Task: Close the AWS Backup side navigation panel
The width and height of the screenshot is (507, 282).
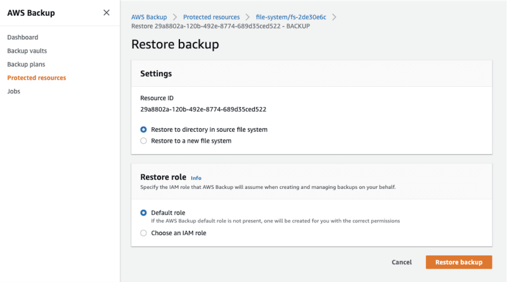Action: [106, 13]
